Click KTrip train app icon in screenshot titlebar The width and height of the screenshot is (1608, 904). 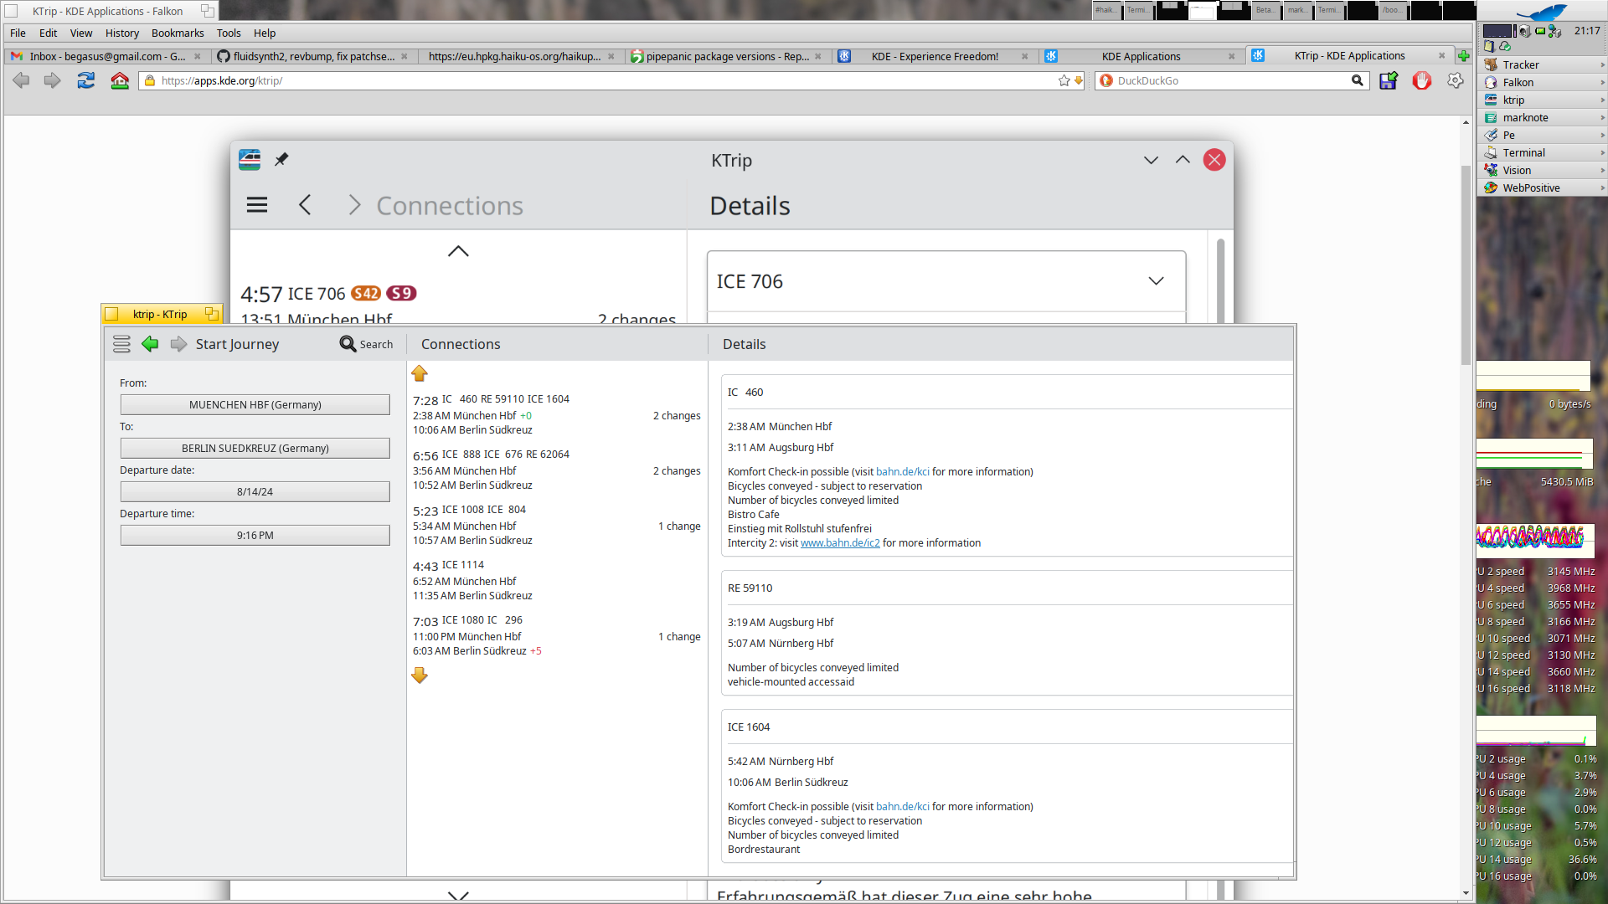(250, 159)
